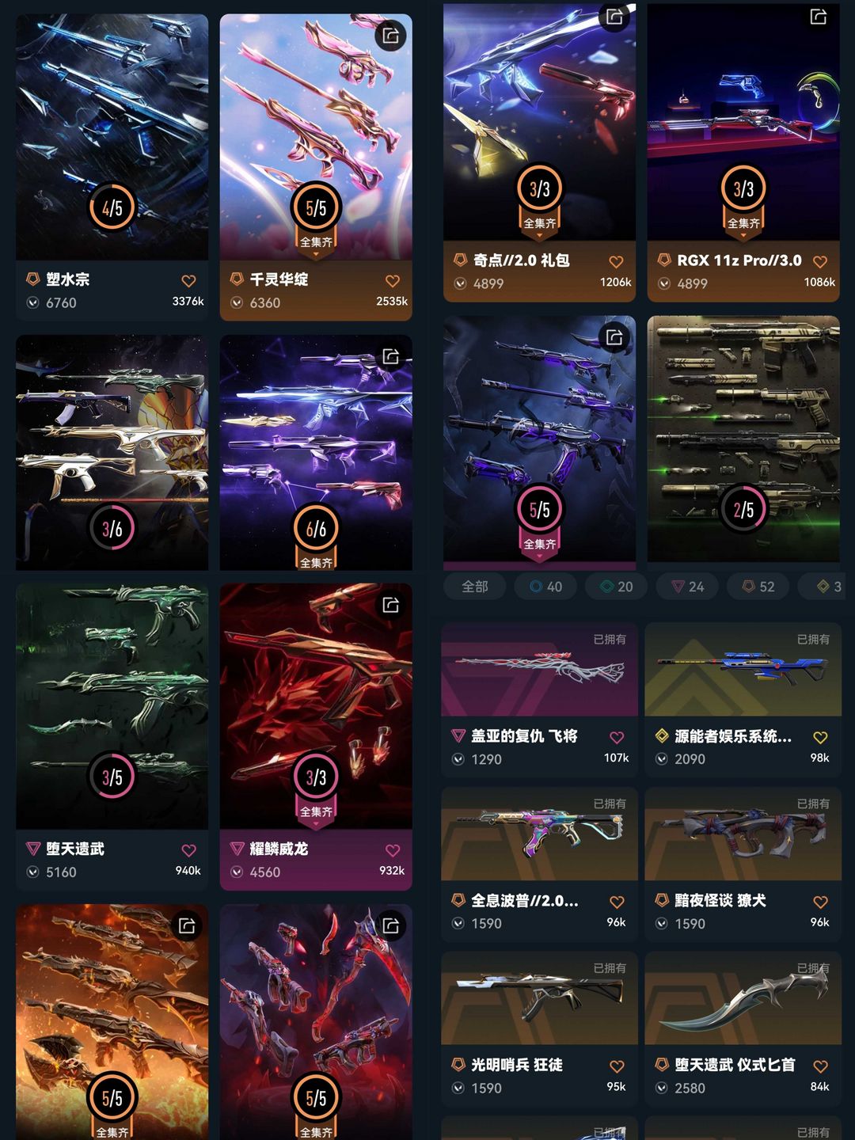Screen dimensions: 855x1140
Task: Toggle the heart on 千灵华绽 bundle
Action: [x=392, y=281]
